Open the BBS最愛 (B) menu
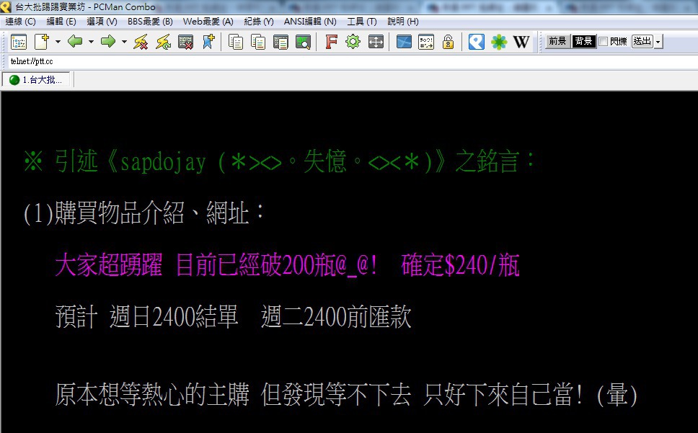Screen dimensions: 698x433 click(150, 22)
